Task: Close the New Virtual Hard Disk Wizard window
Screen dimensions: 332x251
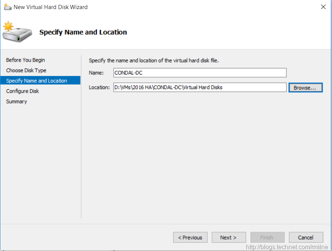Action: pos(323,7)
